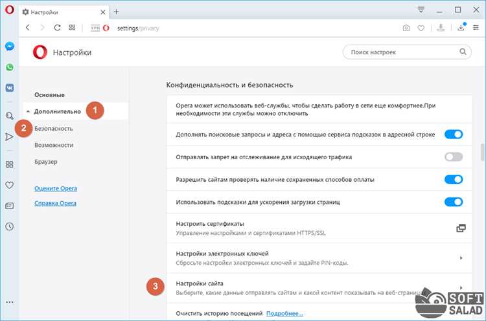Toggle page load prediction hints switch

pos(454,202)
